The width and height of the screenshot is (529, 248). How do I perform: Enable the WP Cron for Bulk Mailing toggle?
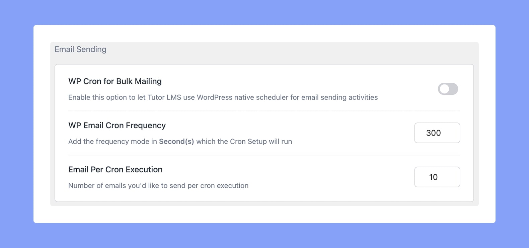click(x=448, y=89)
